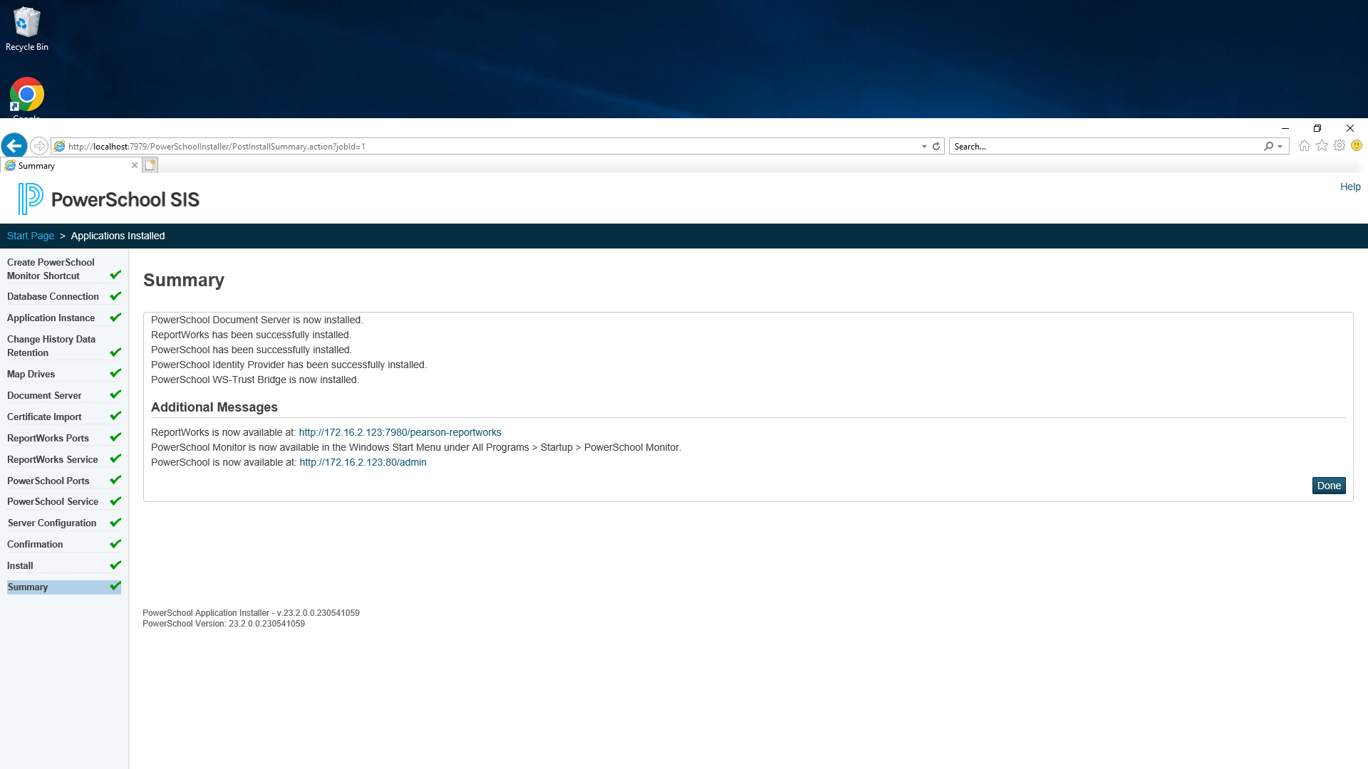Open Favorites with the star icon
This screenshot has height=769, width=1368.
tap(1322, 145)
